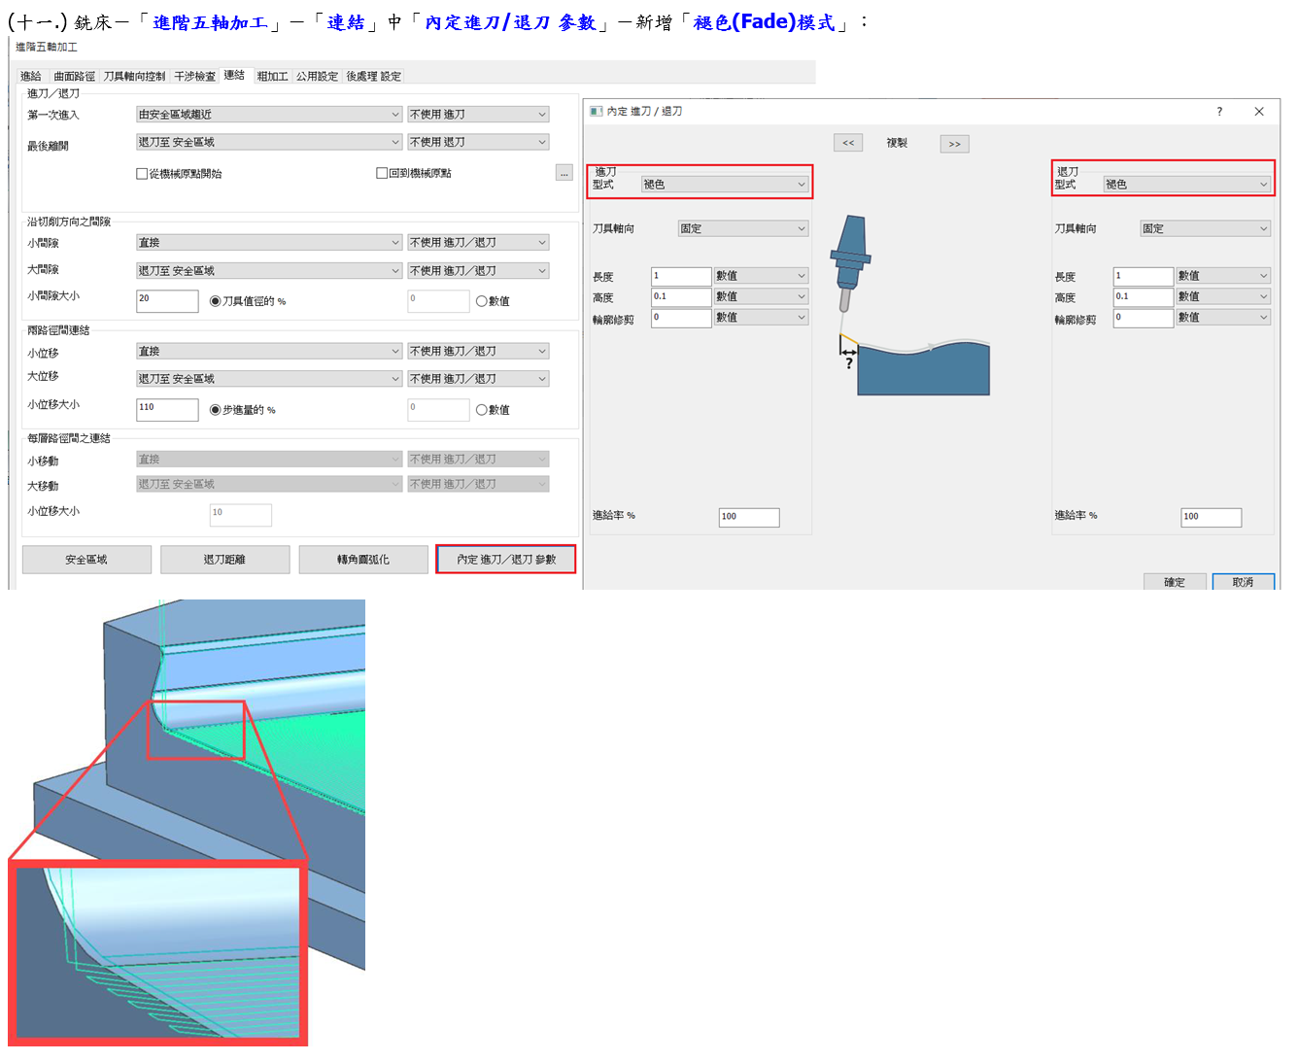
Task: Go to the 粗加工 tab
Action: tap(272, 76)
